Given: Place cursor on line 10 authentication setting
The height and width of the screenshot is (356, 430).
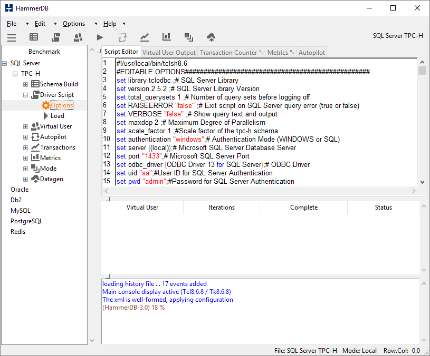Looking at the screenshot, I should click(228, 139).
